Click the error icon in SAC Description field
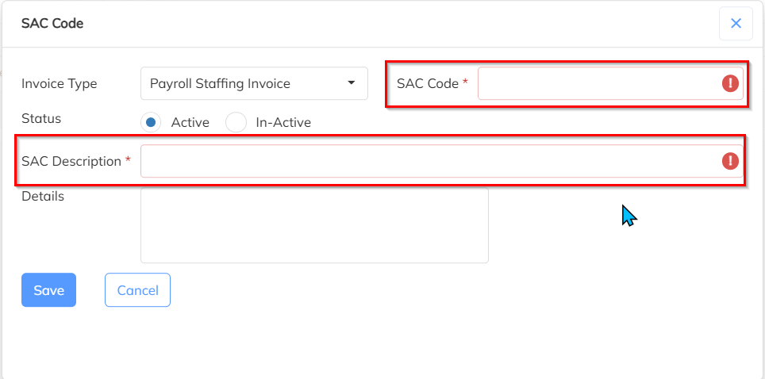The height and width of the screenshot is (379, 765). [x=730, y=161]
